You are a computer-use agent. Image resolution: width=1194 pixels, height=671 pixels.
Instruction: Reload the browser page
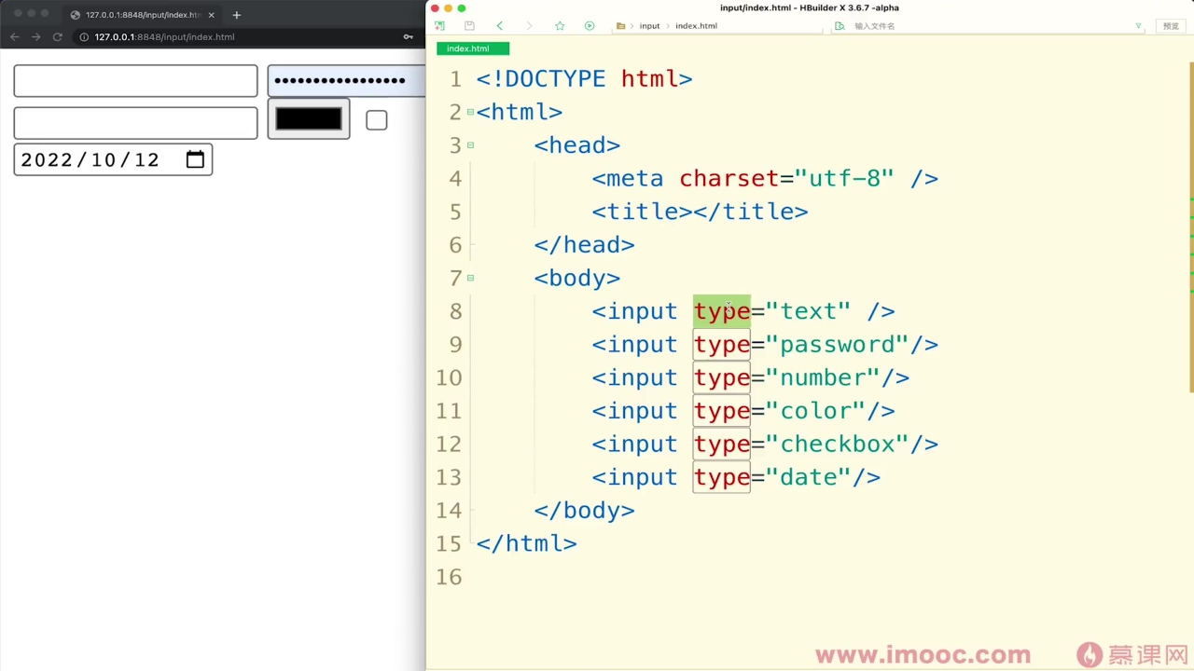point(57,37)
